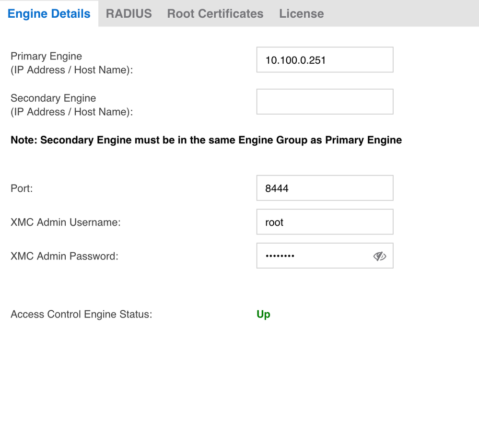Select the XMC Admin Username field

[325, 222]
